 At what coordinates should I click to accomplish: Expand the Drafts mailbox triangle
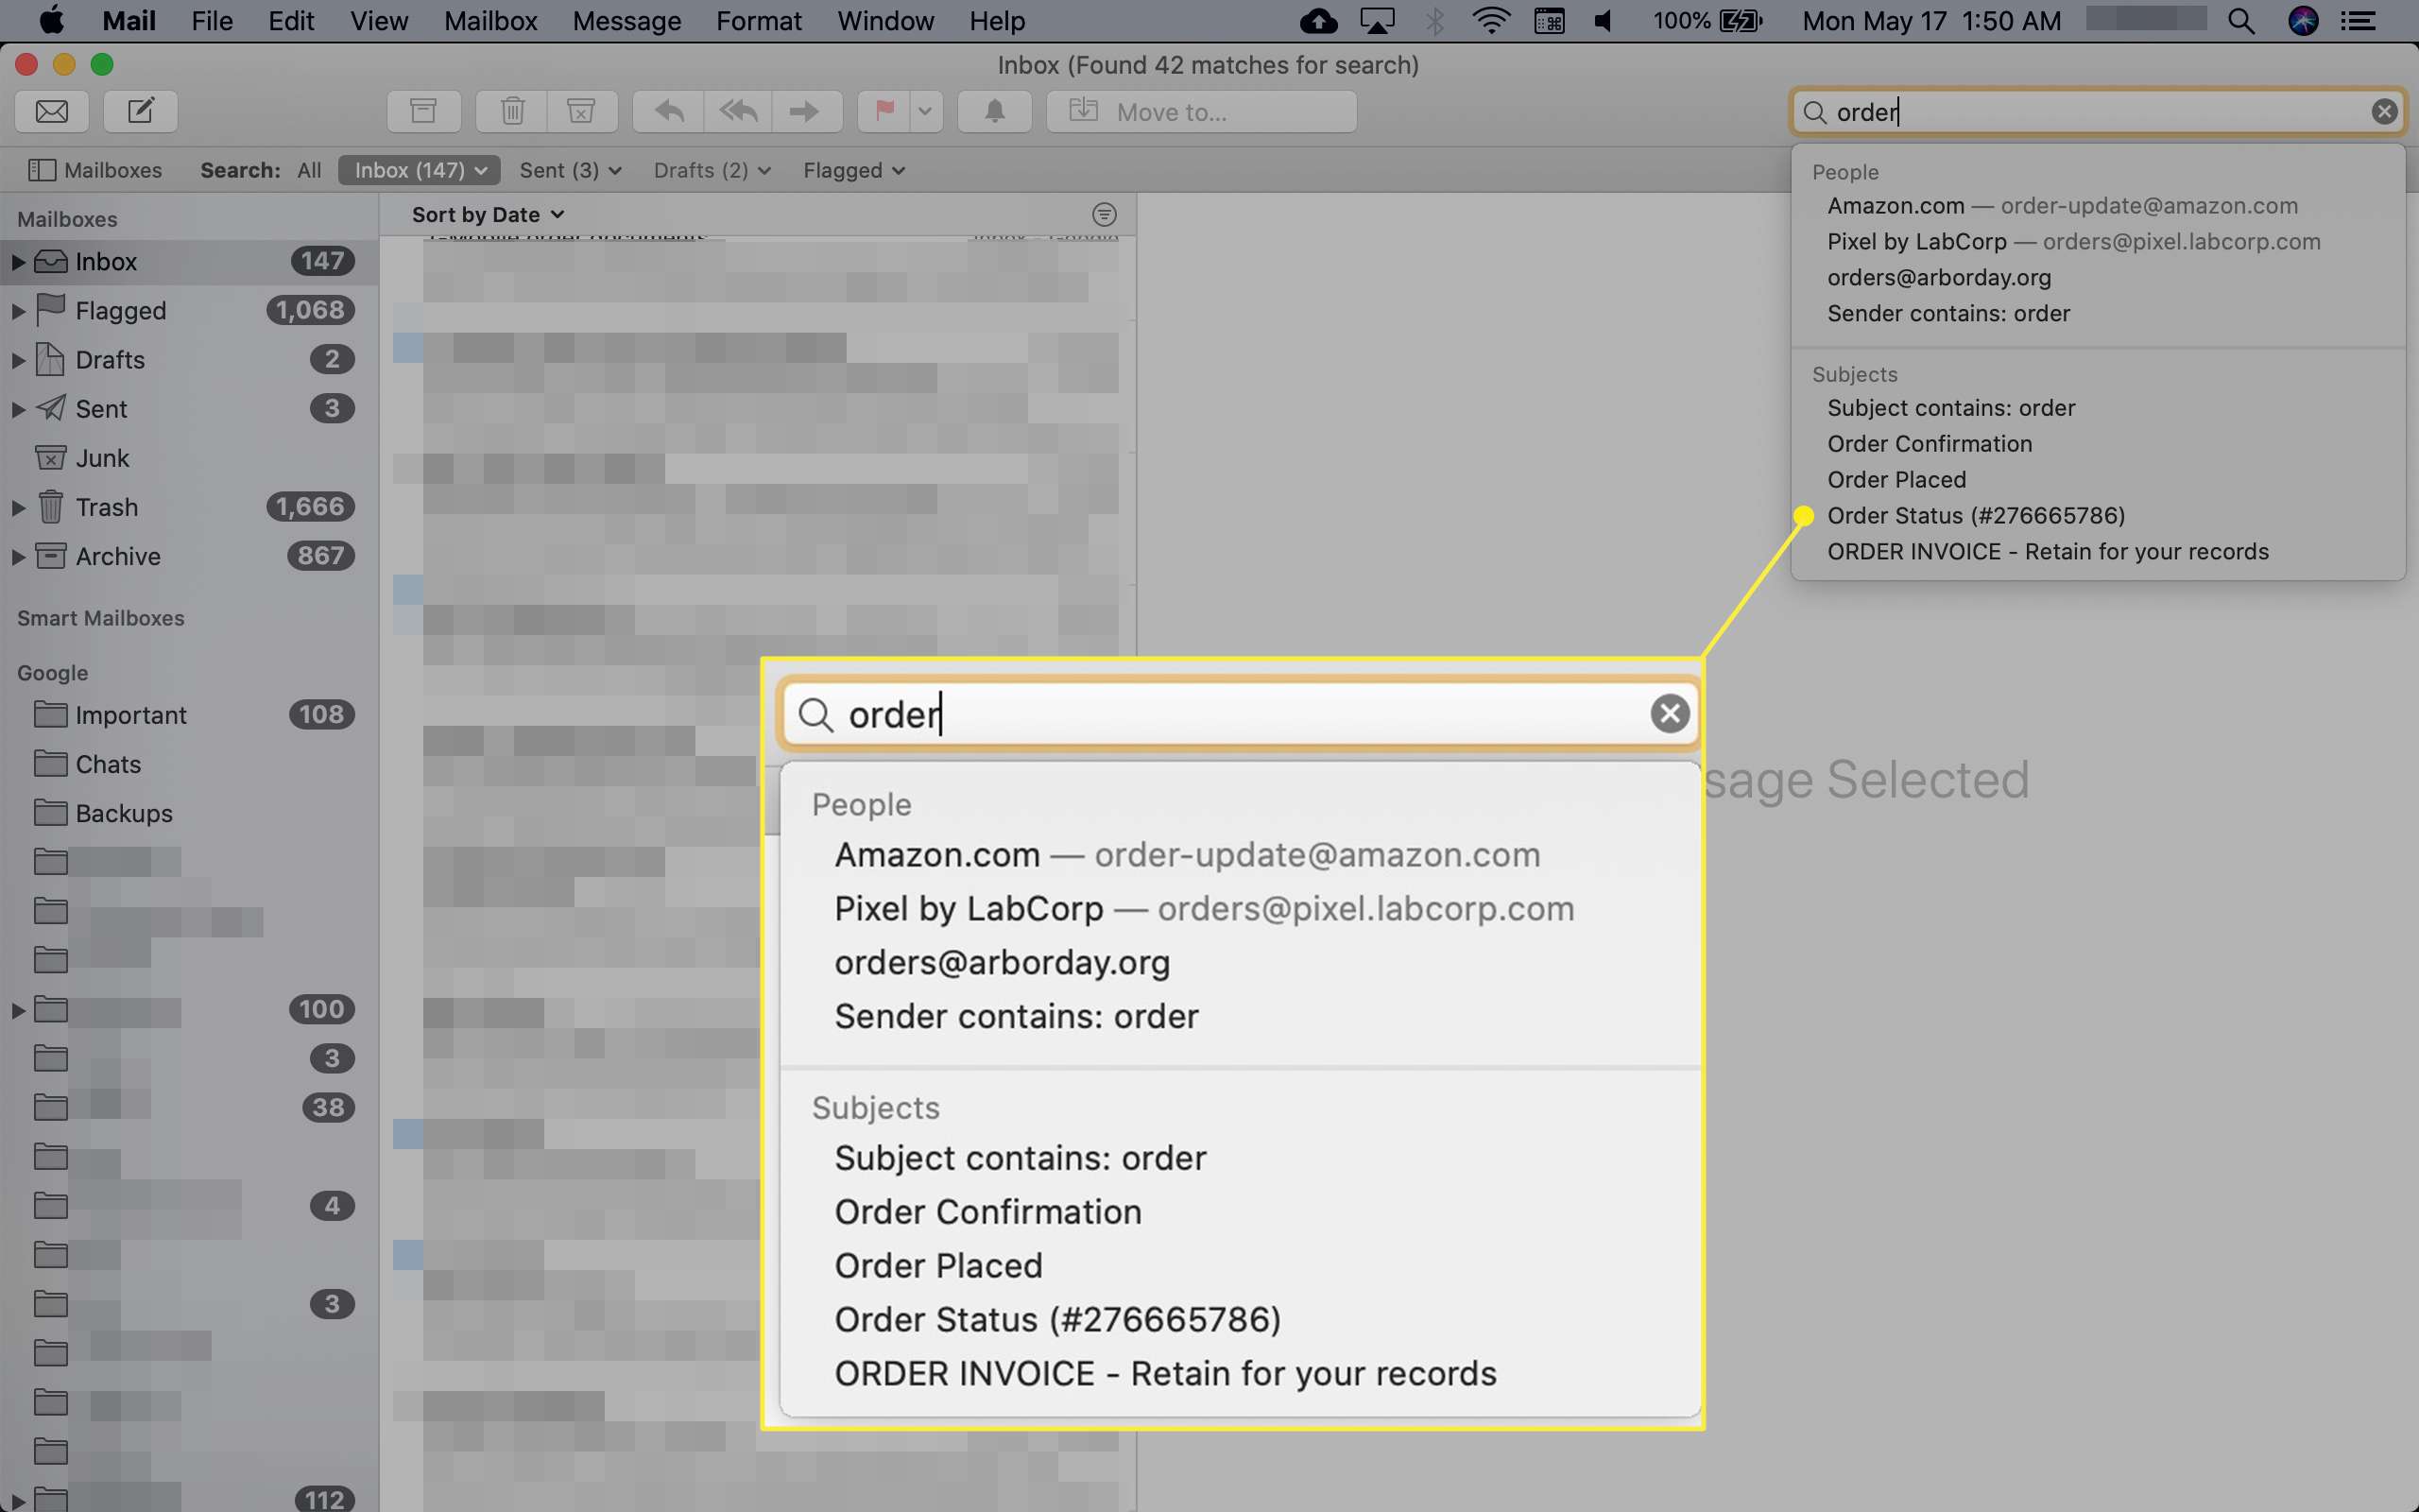click(17, 360)
